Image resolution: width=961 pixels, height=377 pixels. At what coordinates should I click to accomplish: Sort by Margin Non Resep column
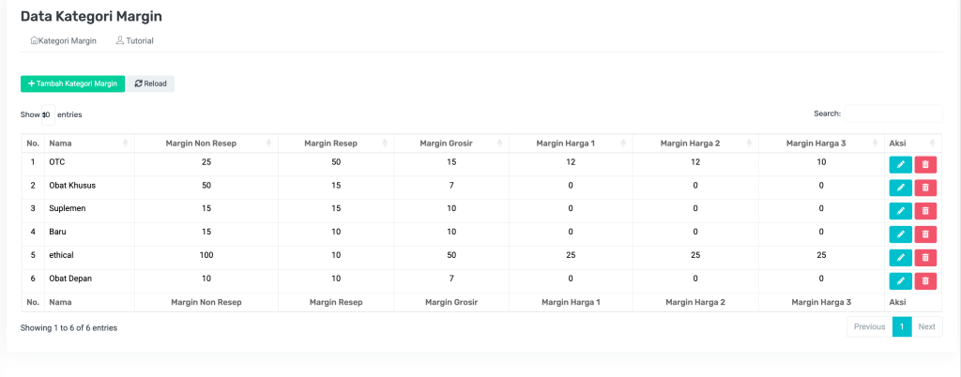[x=199, y=143]
